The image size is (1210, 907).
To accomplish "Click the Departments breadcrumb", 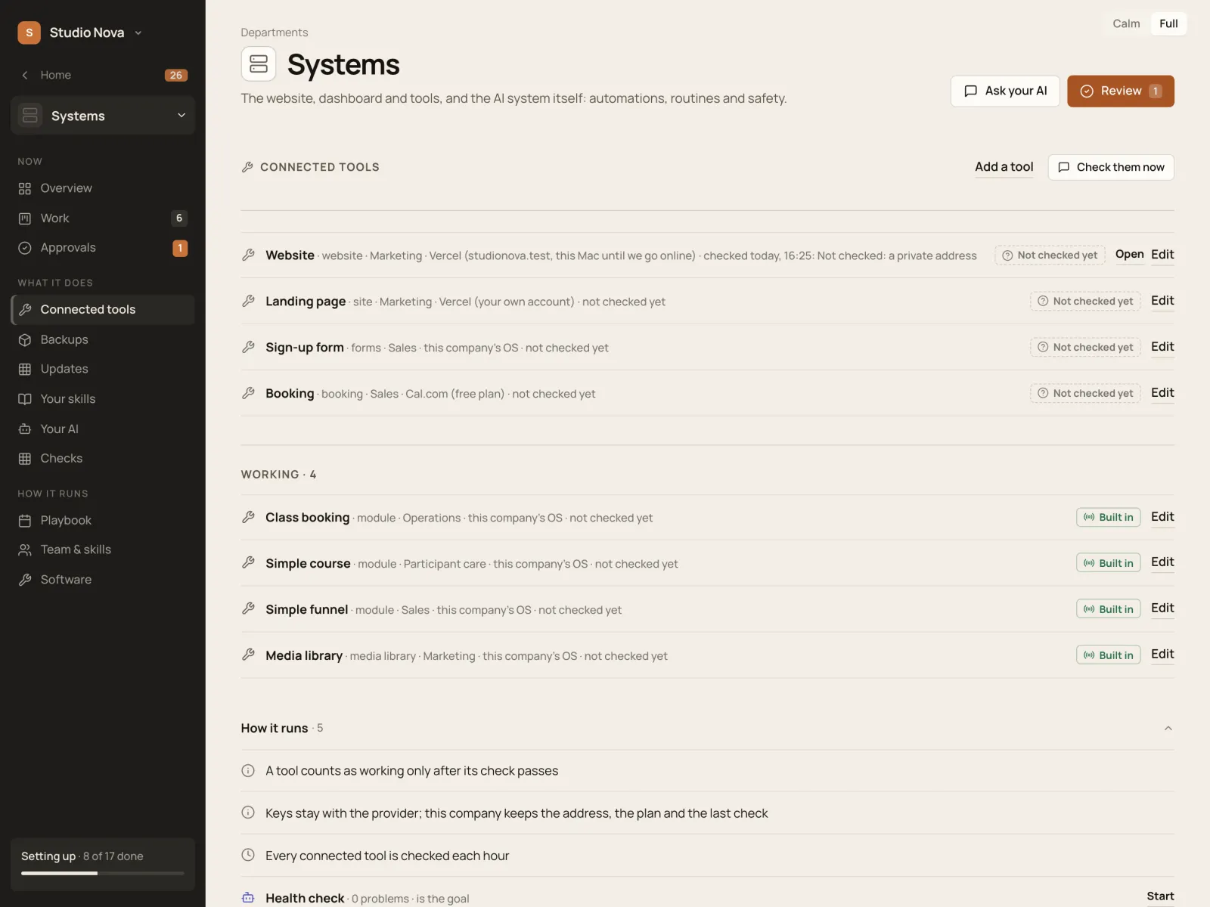I will tap(275, 33).
